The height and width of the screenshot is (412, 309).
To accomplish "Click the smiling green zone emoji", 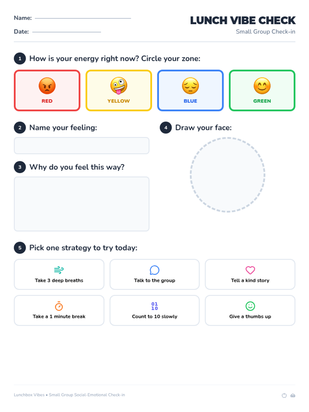I will (262, 86).
